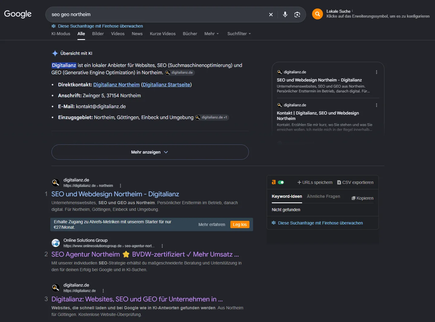Open the Bücher tab
Screen dimensions: 435x322
190,34
